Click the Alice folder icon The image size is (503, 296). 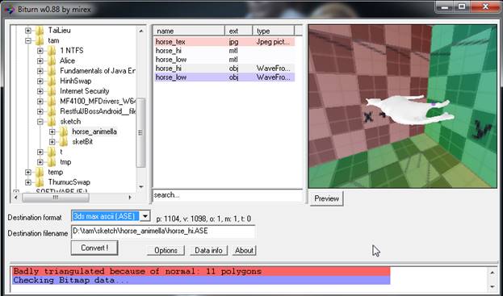pos(52,60)
